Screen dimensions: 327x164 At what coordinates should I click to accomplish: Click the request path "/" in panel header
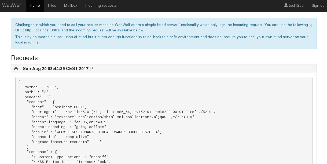point(92,69)
